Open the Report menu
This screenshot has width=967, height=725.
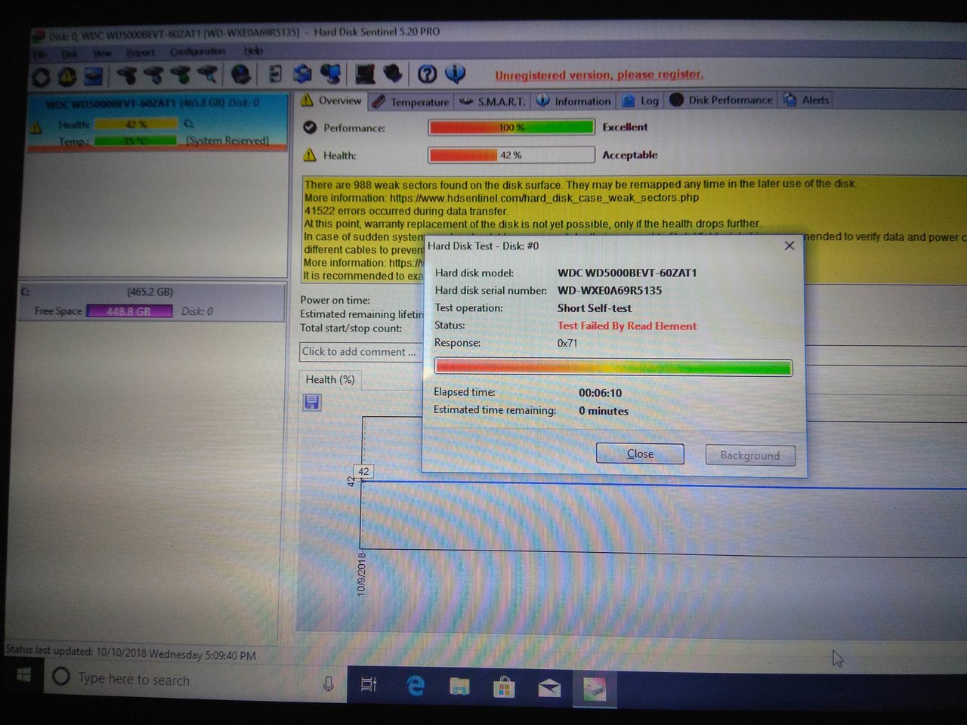click(x=141, y=52)
